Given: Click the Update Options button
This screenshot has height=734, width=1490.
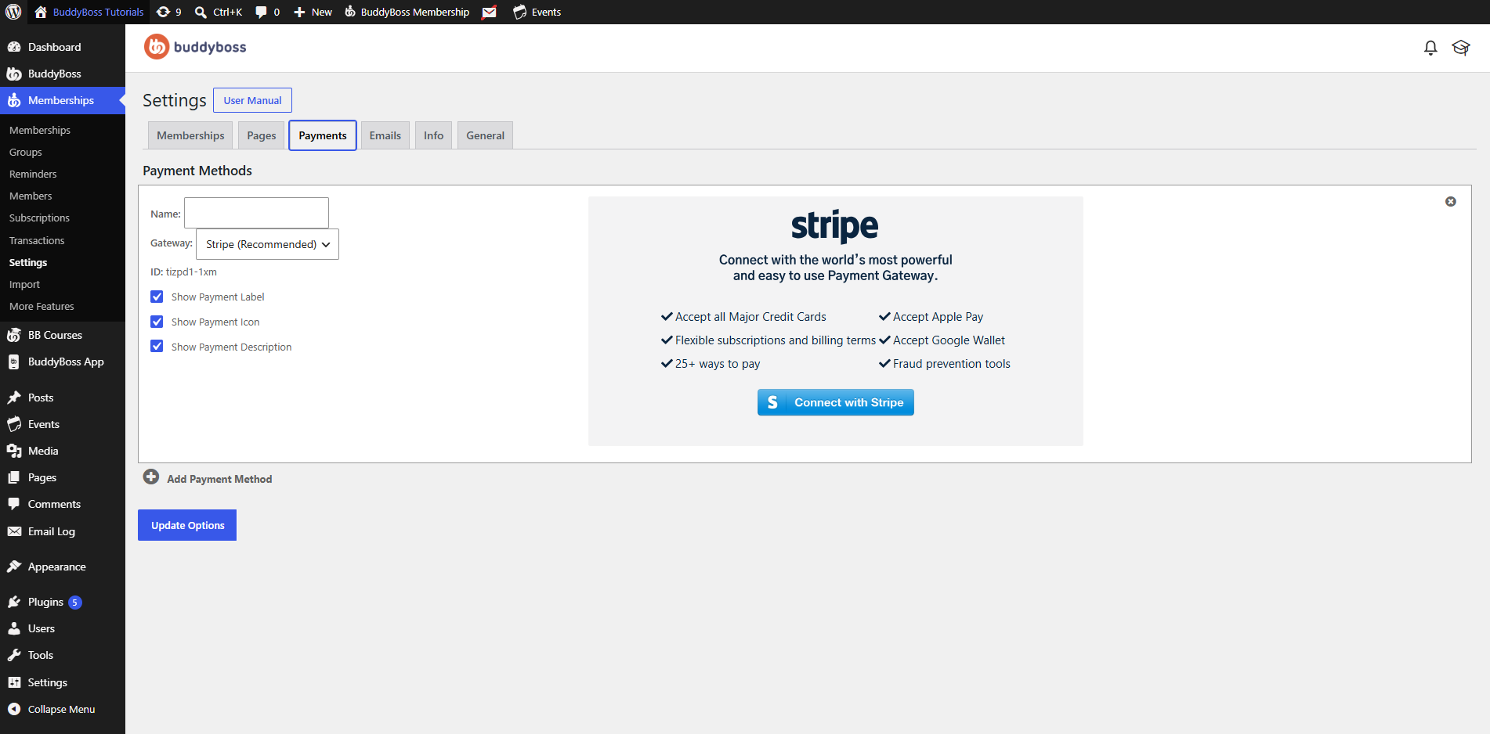Looking at the screenshot, I should (x=187, y=525).
